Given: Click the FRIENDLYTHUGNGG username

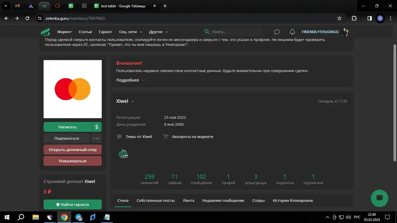Looking at the screenshot, I should click(320, 32).
